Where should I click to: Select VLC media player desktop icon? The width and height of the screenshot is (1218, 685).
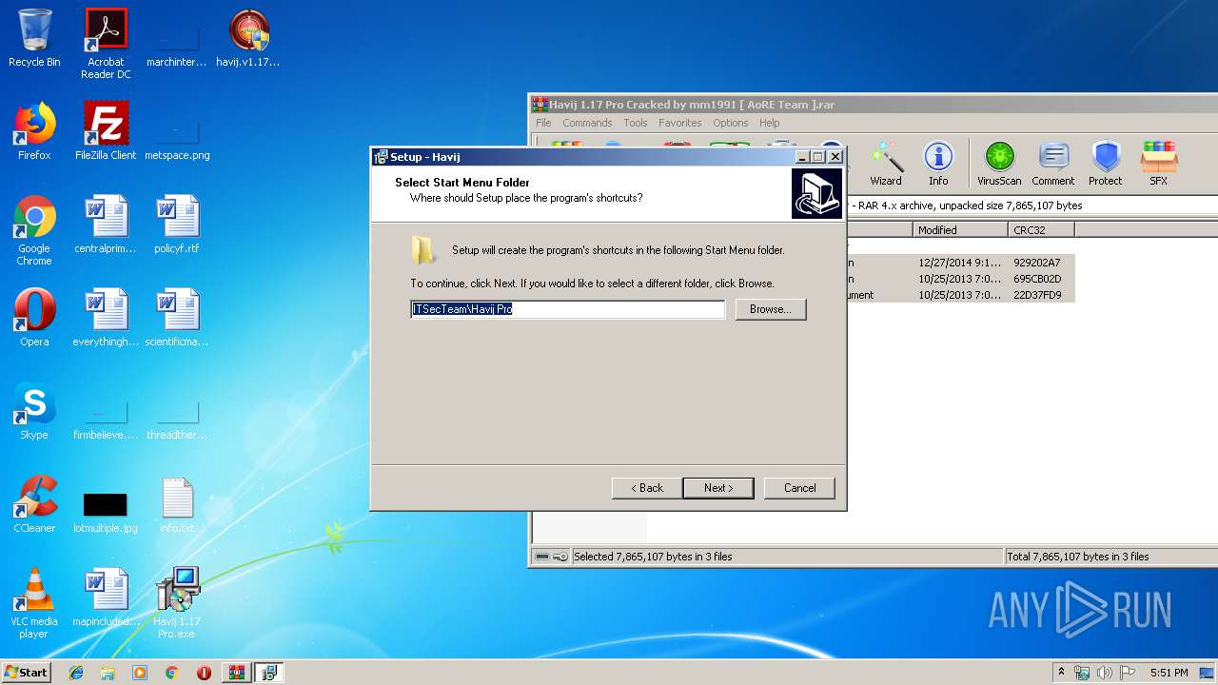click(x=34, y=603)
